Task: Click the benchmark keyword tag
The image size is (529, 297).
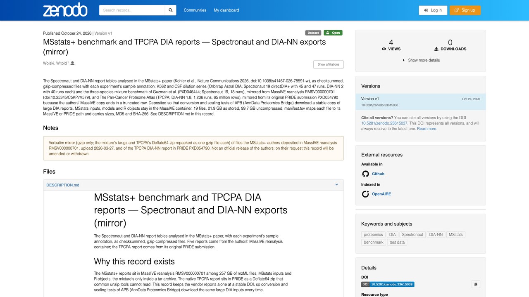Action: click(x=374, y=243)
